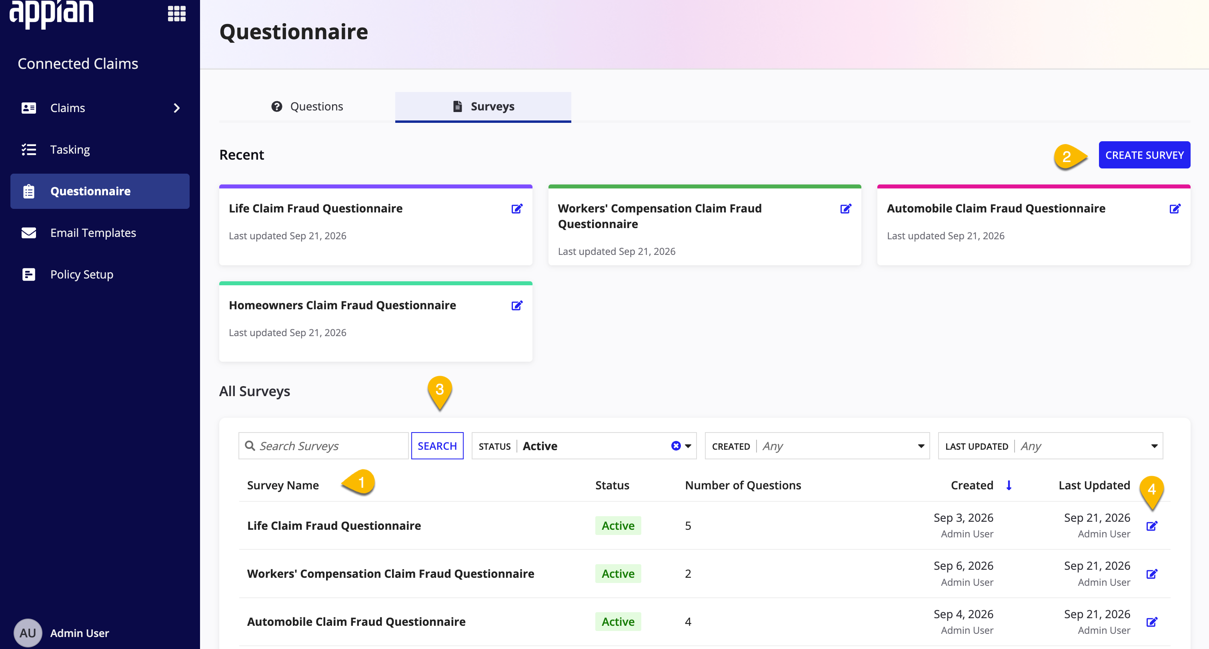Click the AU user avatar

tap(28, 633)
